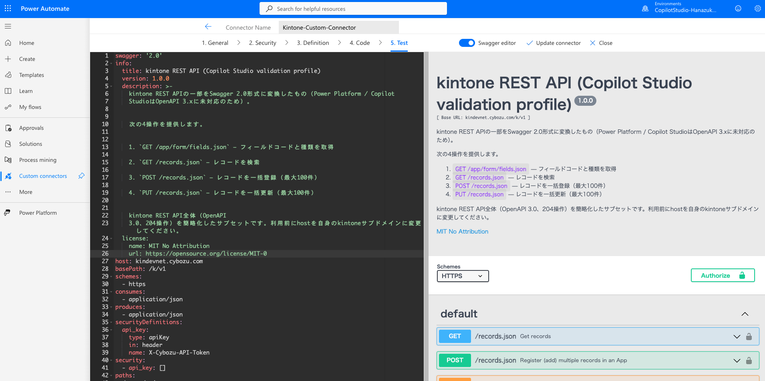
Task: Switch to the 3. Definition step
Action: (313, 43)
